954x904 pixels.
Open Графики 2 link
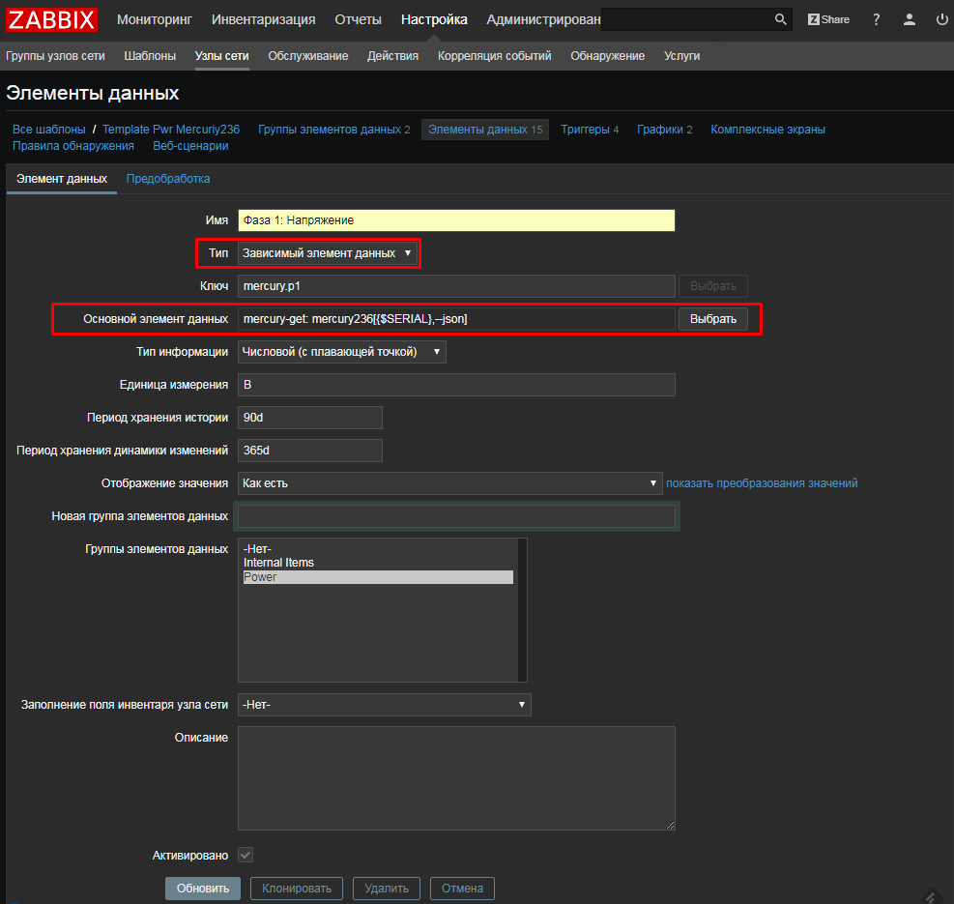(664, 130)
